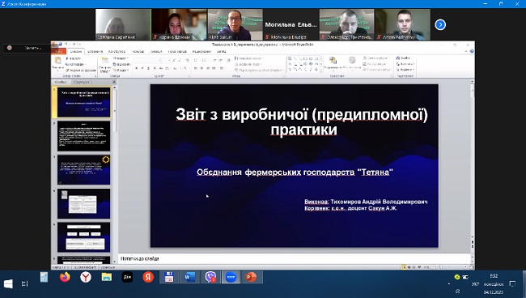
Task: Expand the shapes gallery More arrow
Action: coord(321,70)
